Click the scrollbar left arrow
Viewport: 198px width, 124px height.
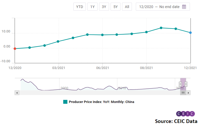pyautogui.click(x=17, y=93)
